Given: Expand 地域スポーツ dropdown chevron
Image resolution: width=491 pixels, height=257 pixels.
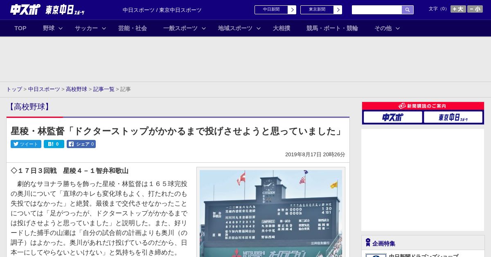Looking at the screenshot, I should coord(259,28).
